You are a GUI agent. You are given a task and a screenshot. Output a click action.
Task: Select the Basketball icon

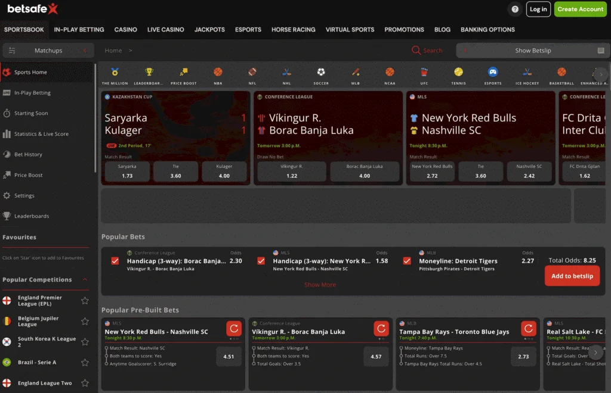point(561,72)
